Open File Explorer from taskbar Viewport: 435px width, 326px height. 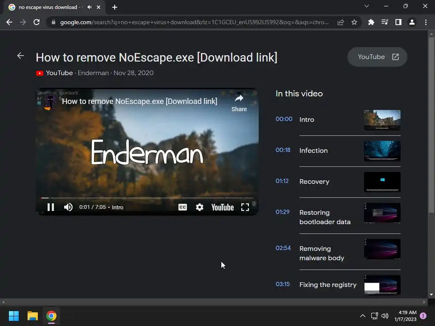click(32, 316)
